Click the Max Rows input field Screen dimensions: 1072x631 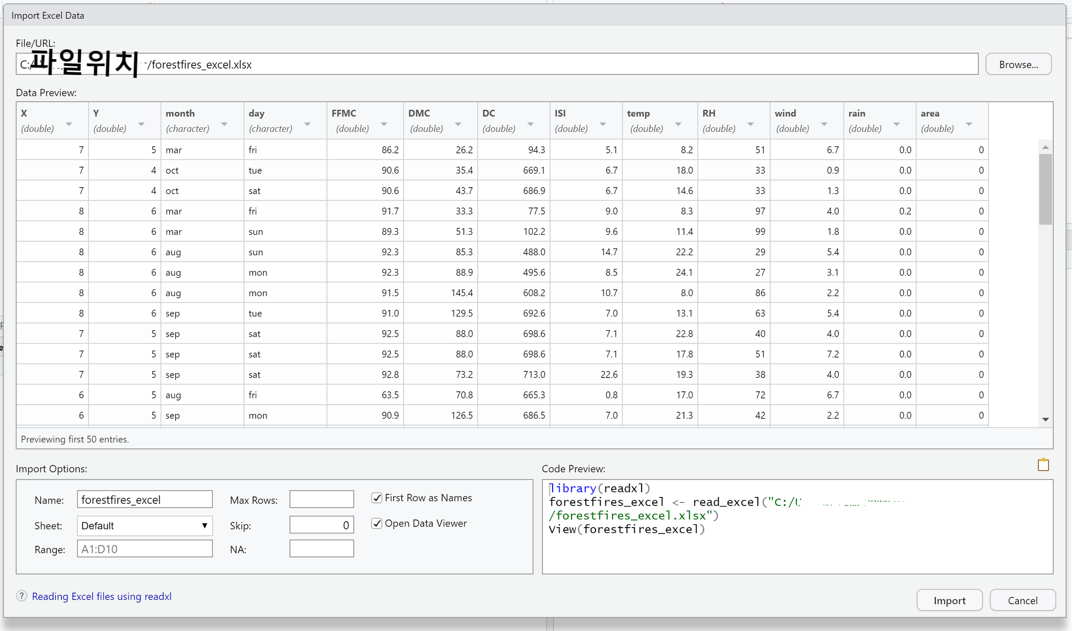pos(321,500)
